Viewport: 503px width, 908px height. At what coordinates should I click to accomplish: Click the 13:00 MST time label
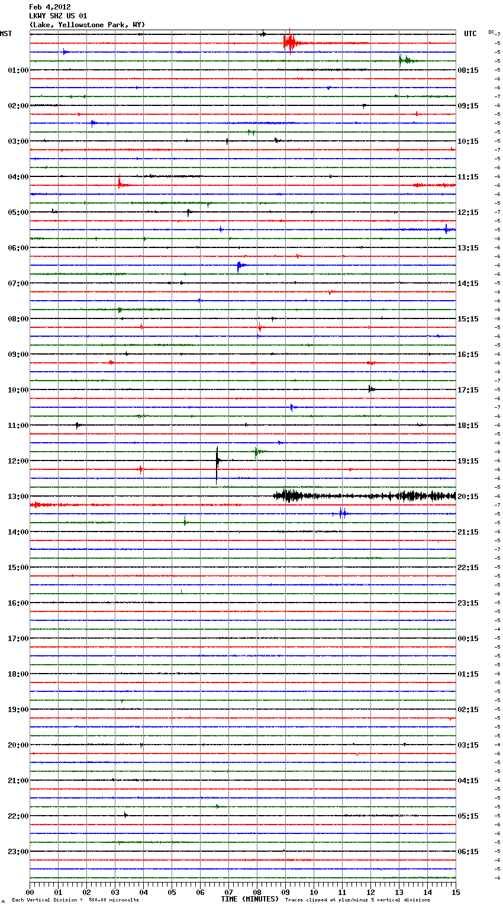point(18,496)
